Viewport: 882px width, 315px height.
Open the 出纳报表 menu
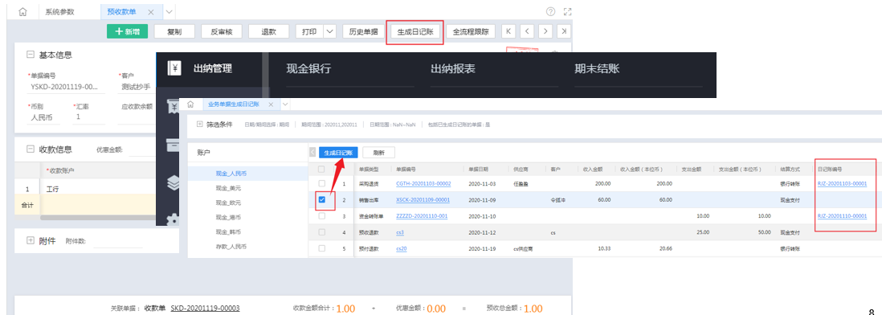click(x=453, y=69)
